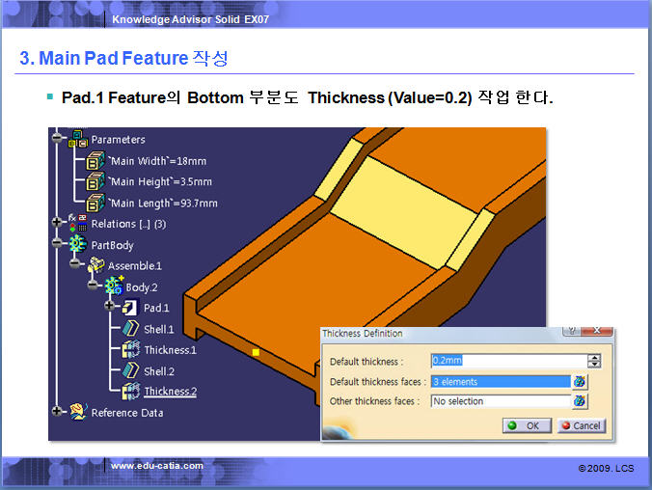The width and height of the screenshot is (652, 490).
Task: Select the Reference Data label
Action: (127, 413)
